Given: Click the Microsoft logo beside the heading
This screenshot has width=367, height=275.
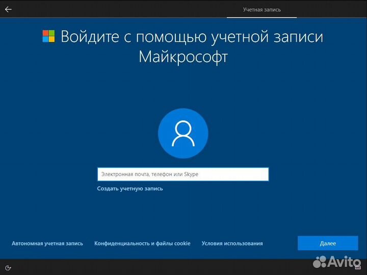Looking at the screenshot, I should click(49, 36).
